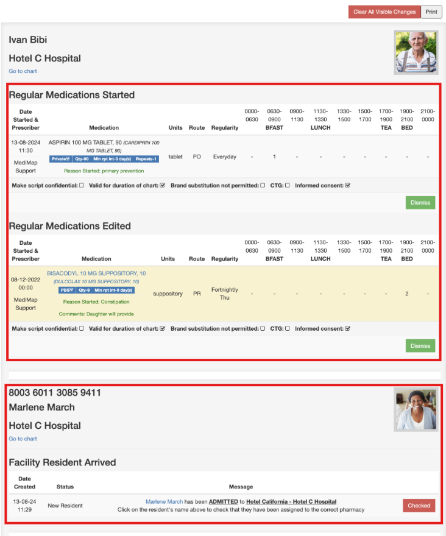446x536 pixels.
Task: Click the Print button
Action: point(431,12)
